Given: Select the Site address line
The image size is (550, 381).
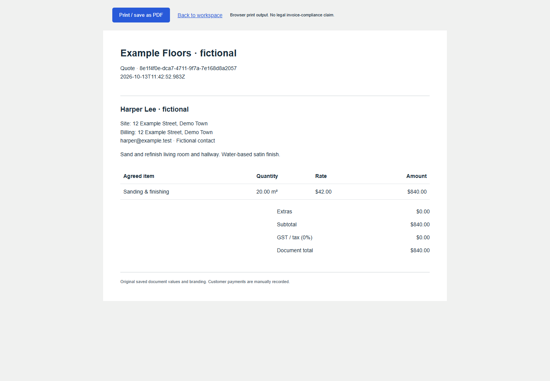Looking at the screenshot, I should 164,123.
